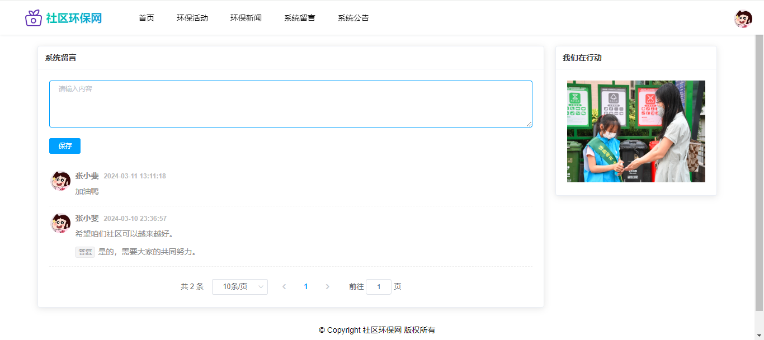Click the comment 希望咱们社区可以越来越好。
The image size is (764, 340).
tap(126, 234)
